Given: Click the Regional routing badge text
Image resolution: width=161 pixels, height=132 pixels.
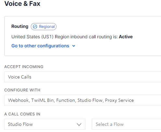Looking at the screenshot, I should click(47, 27).
